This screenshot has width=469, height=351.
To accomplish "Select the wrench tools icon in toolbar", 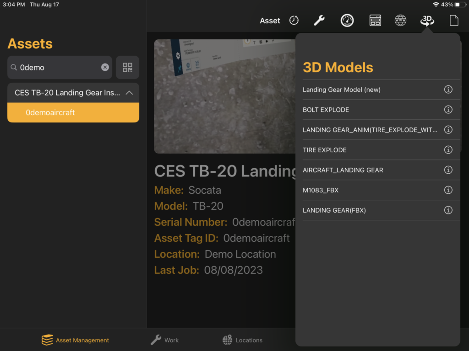I will click(319, 20).
